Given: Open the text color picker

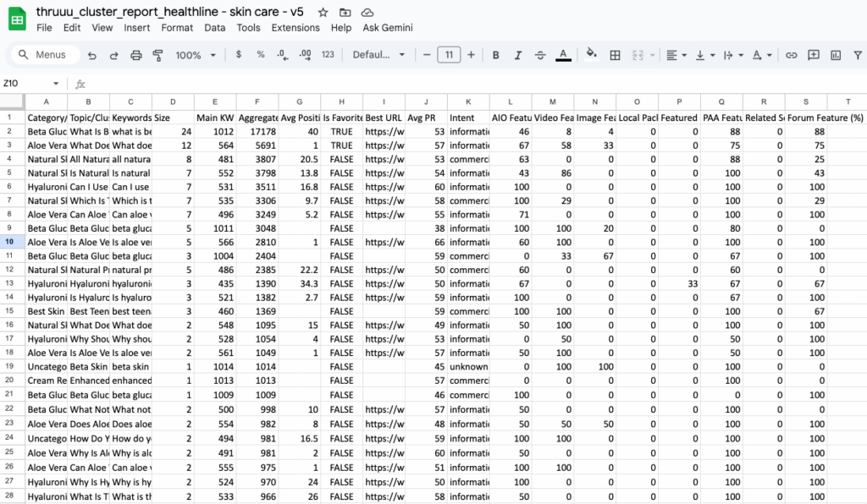Looking at the screenshot, I should [563, 55].
